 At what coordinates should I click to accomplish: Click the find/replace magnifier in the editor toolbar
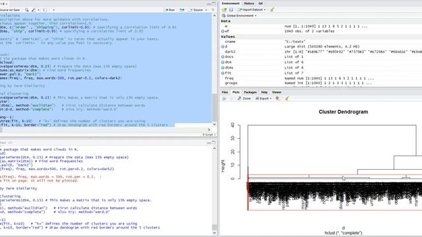[x=26, y=10]
